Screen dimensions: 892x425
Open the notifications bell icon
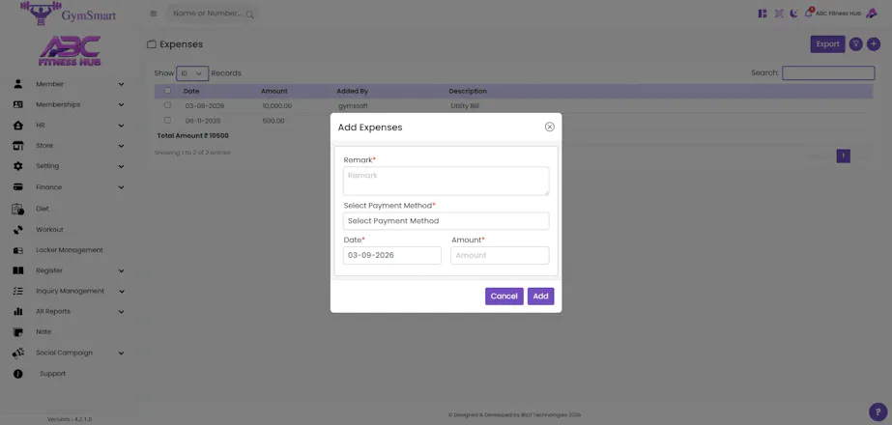pyautogui.click(x=808, y=13)
